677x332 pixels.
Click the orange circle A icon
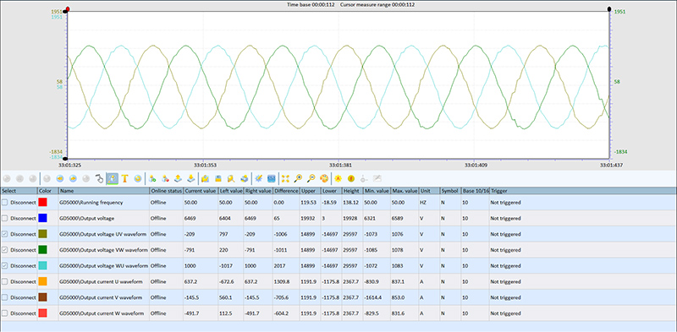(x=338, y=178)
